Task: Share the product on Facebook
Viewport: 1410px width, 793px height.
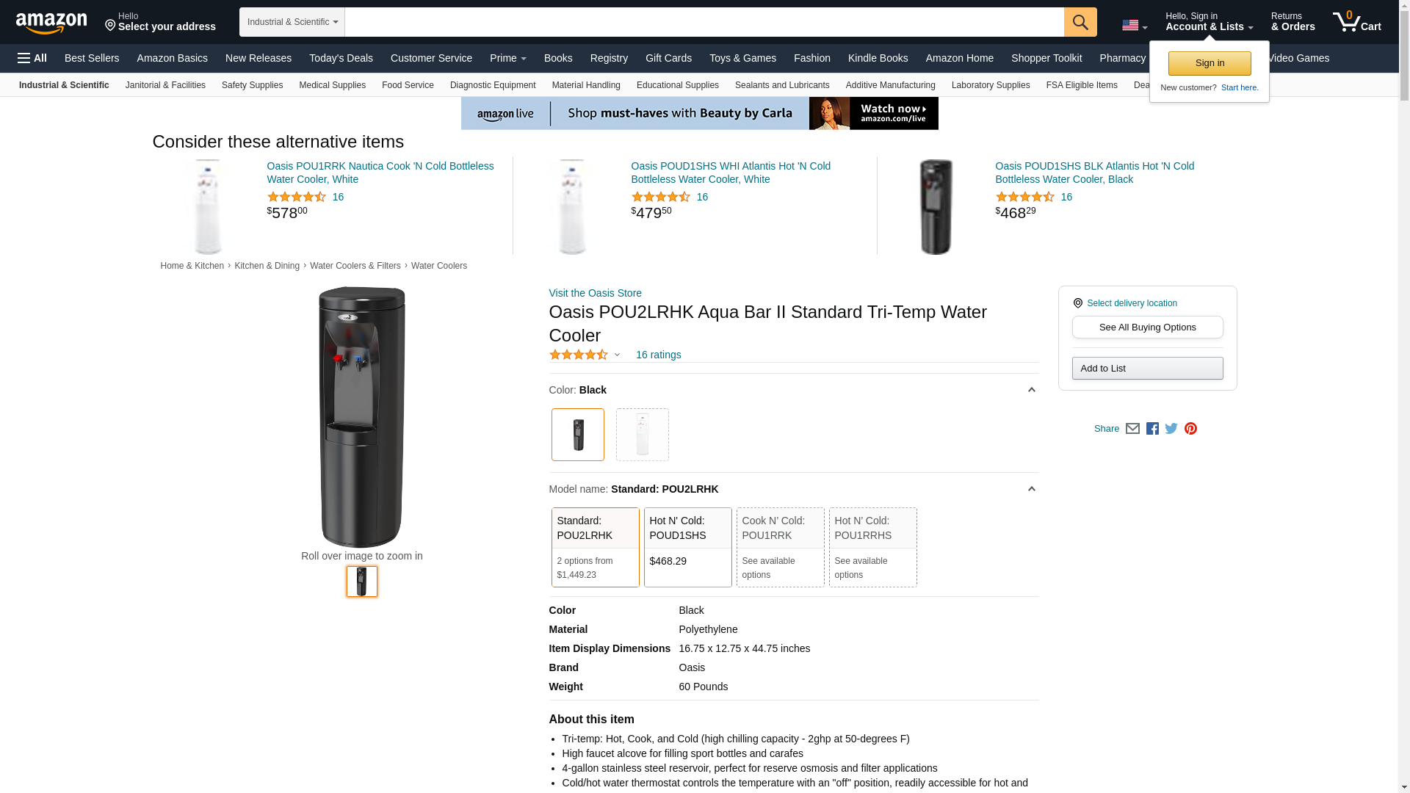Action: click(x=1152, y=429)
